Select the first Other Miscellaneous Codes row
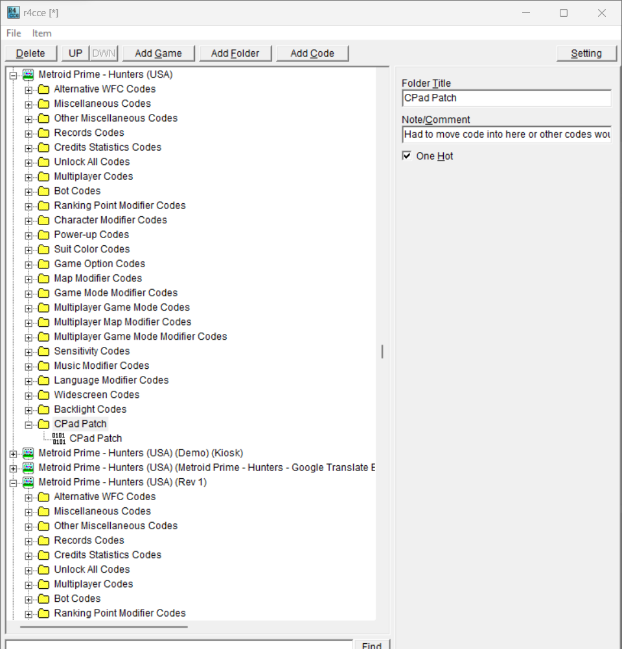This screenshot has width=622, height=649. coord(115,118)
